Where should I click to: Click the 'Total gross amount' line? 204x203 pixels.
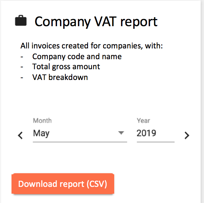pyautogui.click(x=66, y=67)
